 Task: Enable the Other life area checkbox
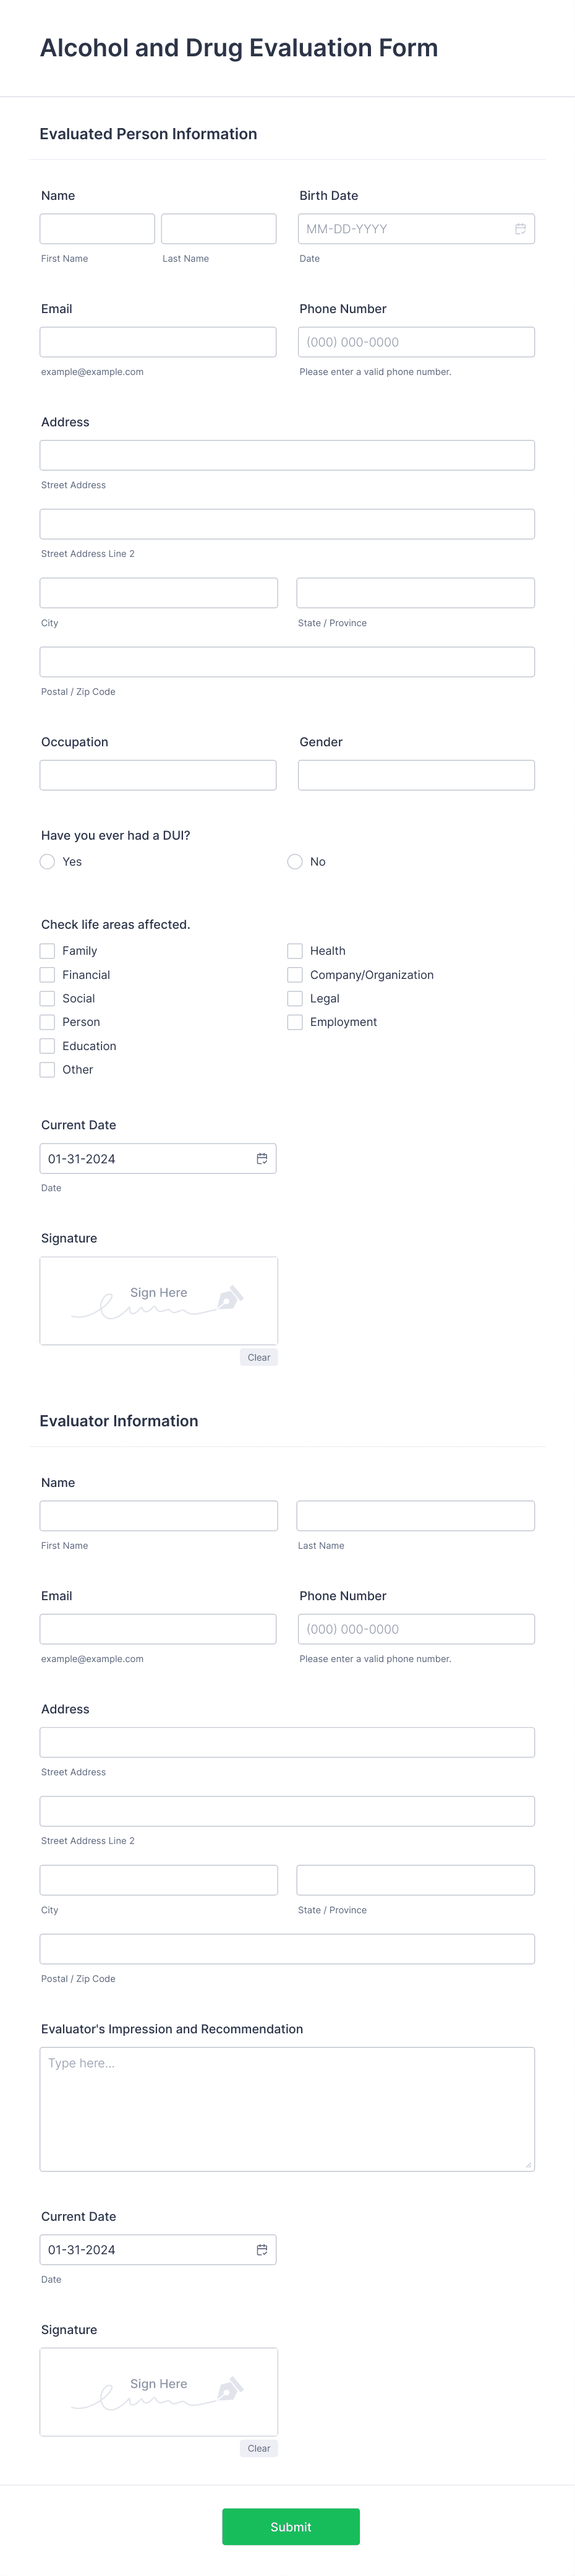[x=47, y=1069]
